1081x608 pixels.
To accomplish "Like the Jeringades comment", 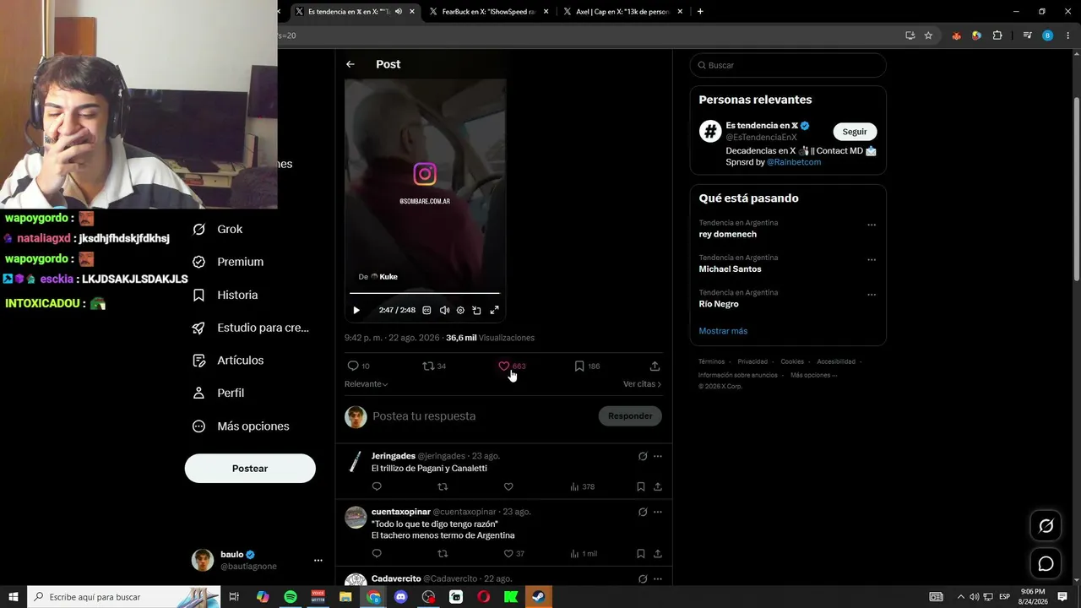I will [x=508, y=486].
